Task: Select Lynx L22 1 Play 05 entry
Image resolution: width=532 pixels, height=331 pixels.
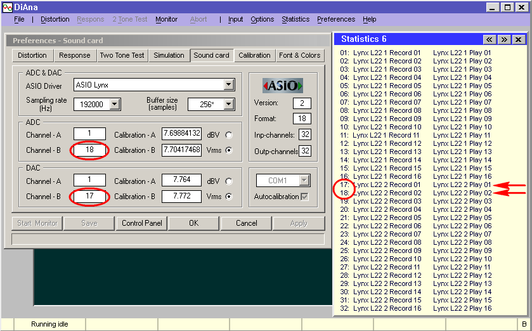Action: pos(462,86)
